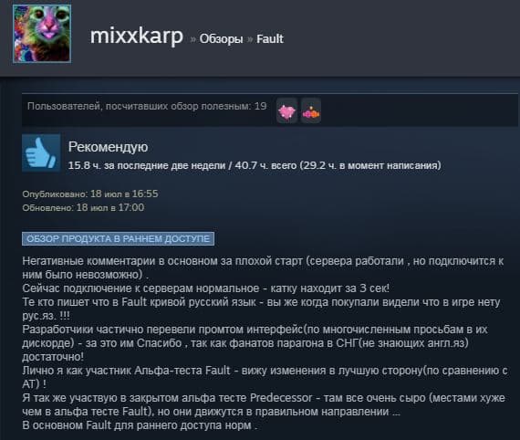Click the ОБЗОР ПРОДУКТА В РАННЕМ ДОСТУПЕ badge

(x=118, y=238)
